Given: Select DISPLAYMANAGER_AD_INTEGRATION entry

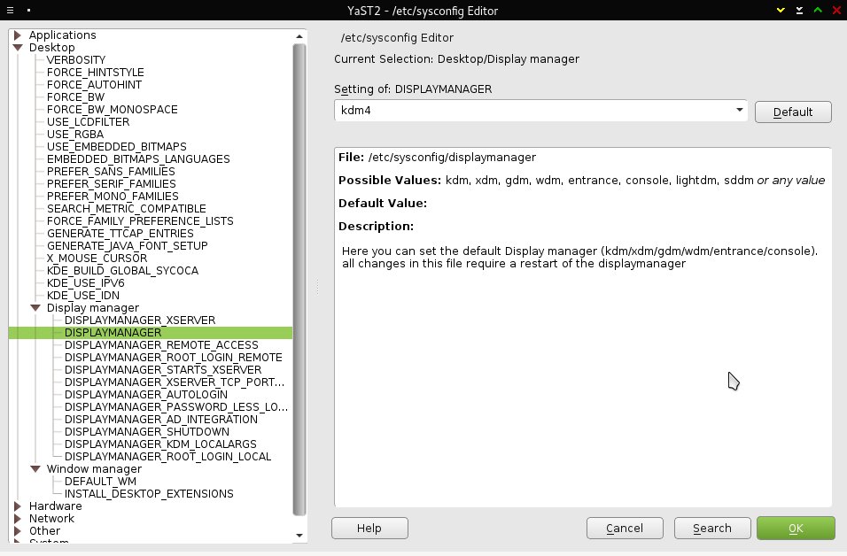Looking at the screenshot, I should [161, 420].
